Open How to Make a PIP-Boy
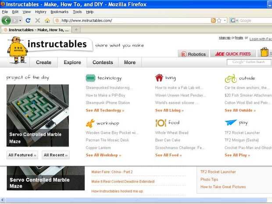The image size is (272, 204). (105, 95)
